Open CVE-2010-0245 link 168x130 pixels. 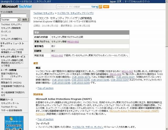tap(81, 80)
